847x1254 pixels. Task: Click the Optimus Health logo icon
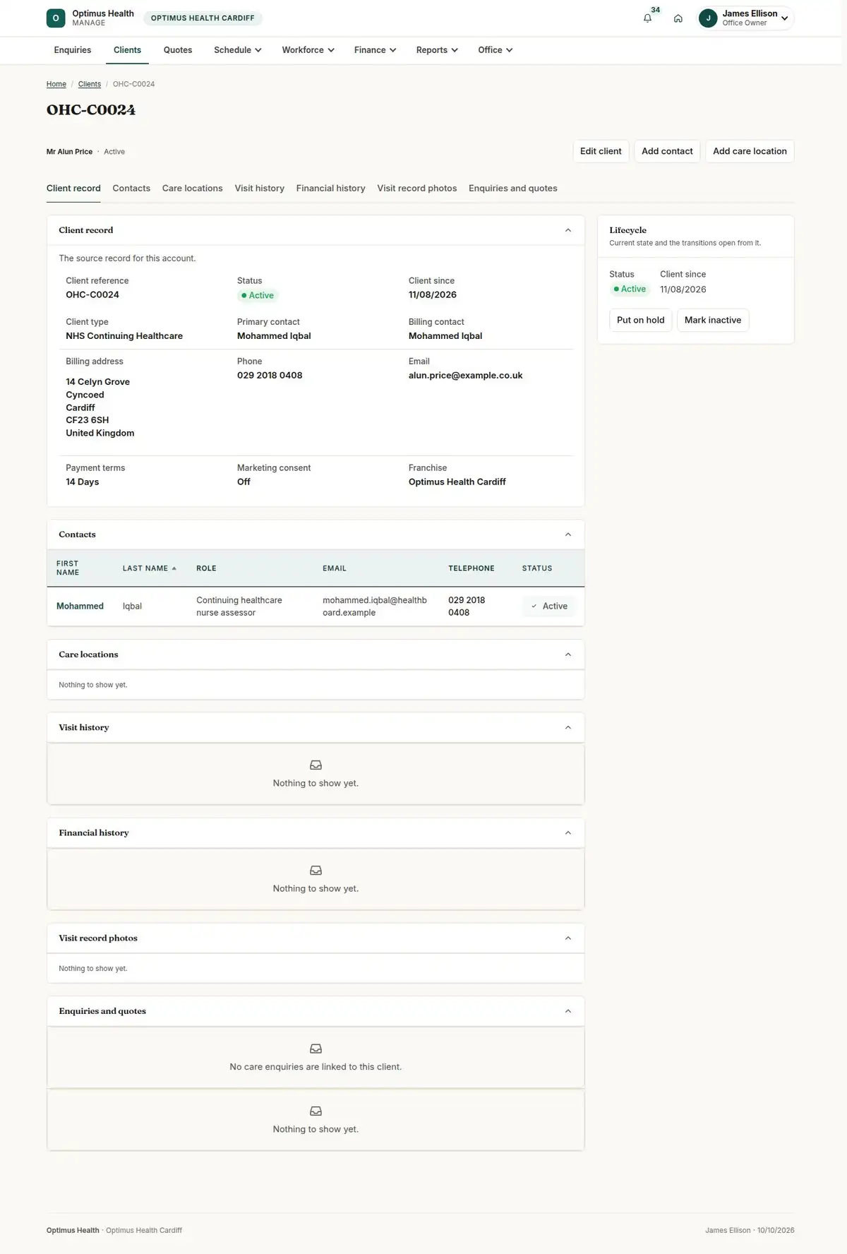pos(56,18)
